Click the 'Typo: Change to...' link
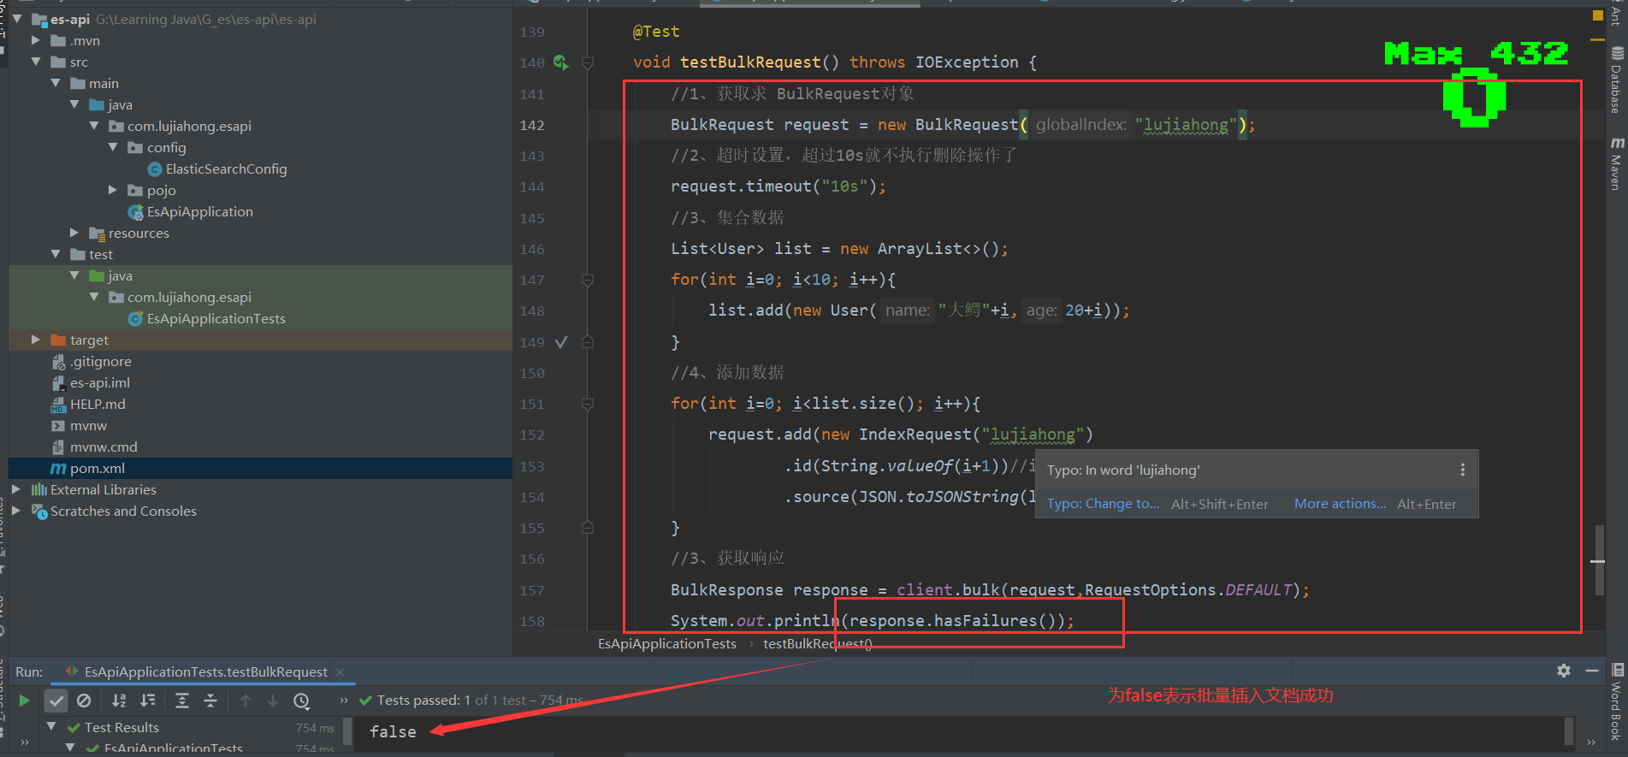This screenshot has height=757, width=1628. click(1103, 504)
